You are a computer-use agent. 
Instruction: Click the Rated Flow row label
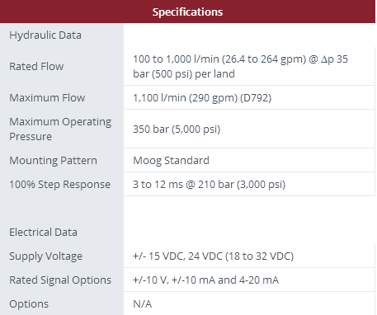point(36,66)
